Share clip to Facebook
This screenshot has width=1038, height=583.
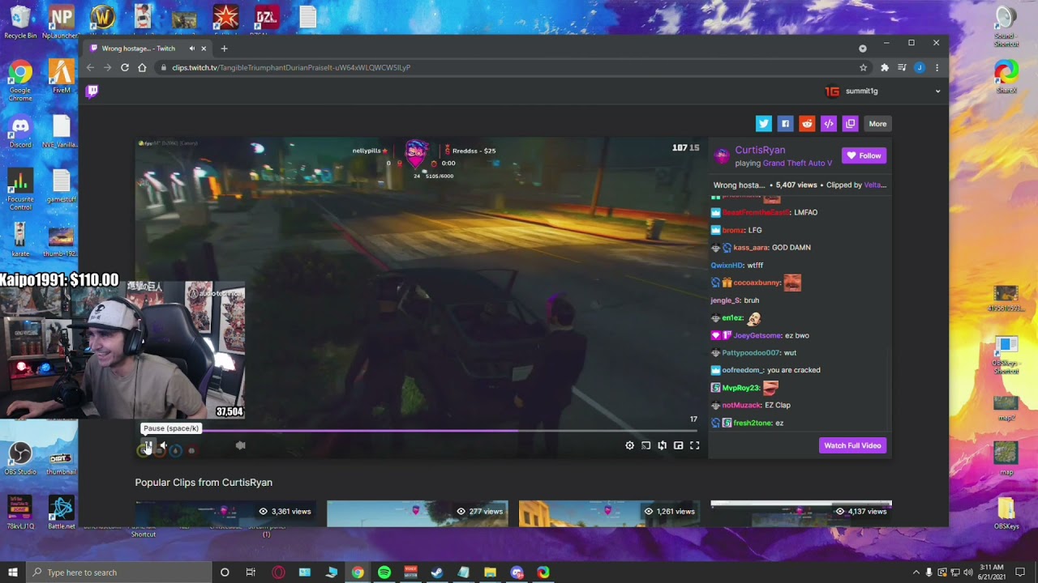tap(784, 123)
